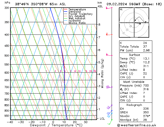Click the green surface wind barb
This screenshot has height=127, width=164.
click(x=110, y=122)
